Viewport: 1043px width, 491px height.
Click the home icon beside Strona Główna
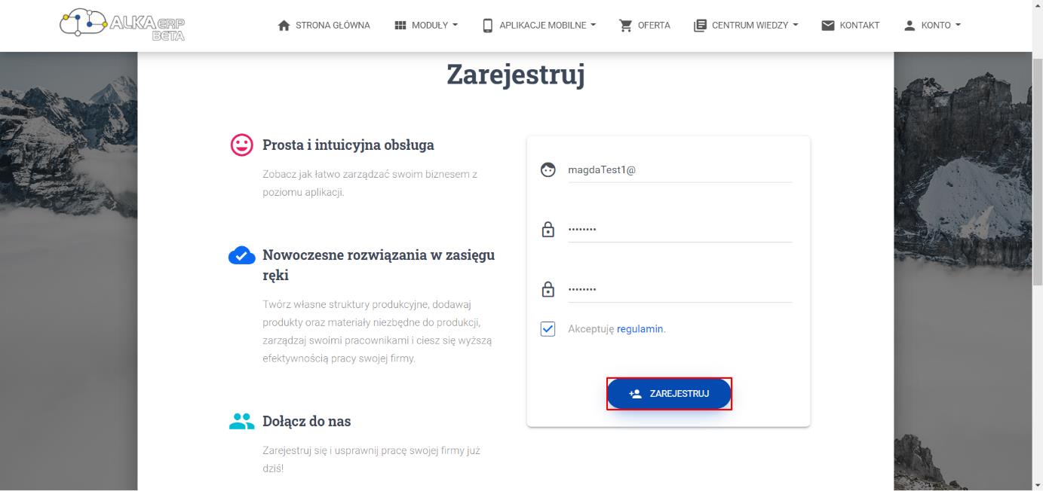(x=284, y=26)
